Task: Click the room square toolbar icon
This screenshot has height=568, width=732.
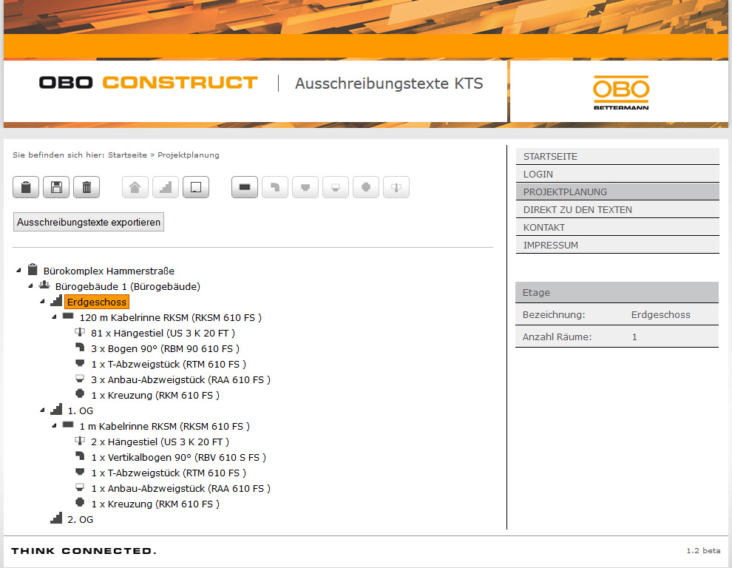Action: 196,187
